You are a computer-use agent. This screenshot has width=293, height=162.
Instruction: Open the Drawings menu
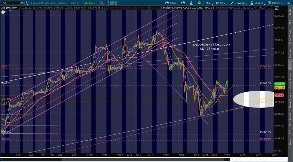click(x=240, y=3)
